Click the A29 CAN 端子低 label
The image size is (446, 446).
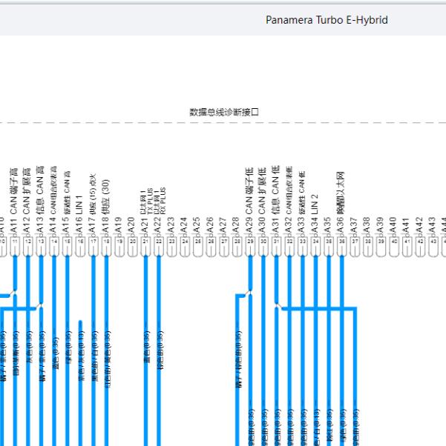(x=249, y=201)
